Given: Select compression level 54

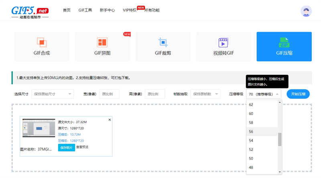Looking at the screenshot, I should point(262,140).
